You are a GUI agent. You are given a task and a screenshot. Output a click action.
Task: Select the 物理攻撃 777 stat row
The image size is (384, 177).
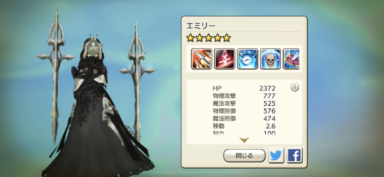click(x=244, y=96)
